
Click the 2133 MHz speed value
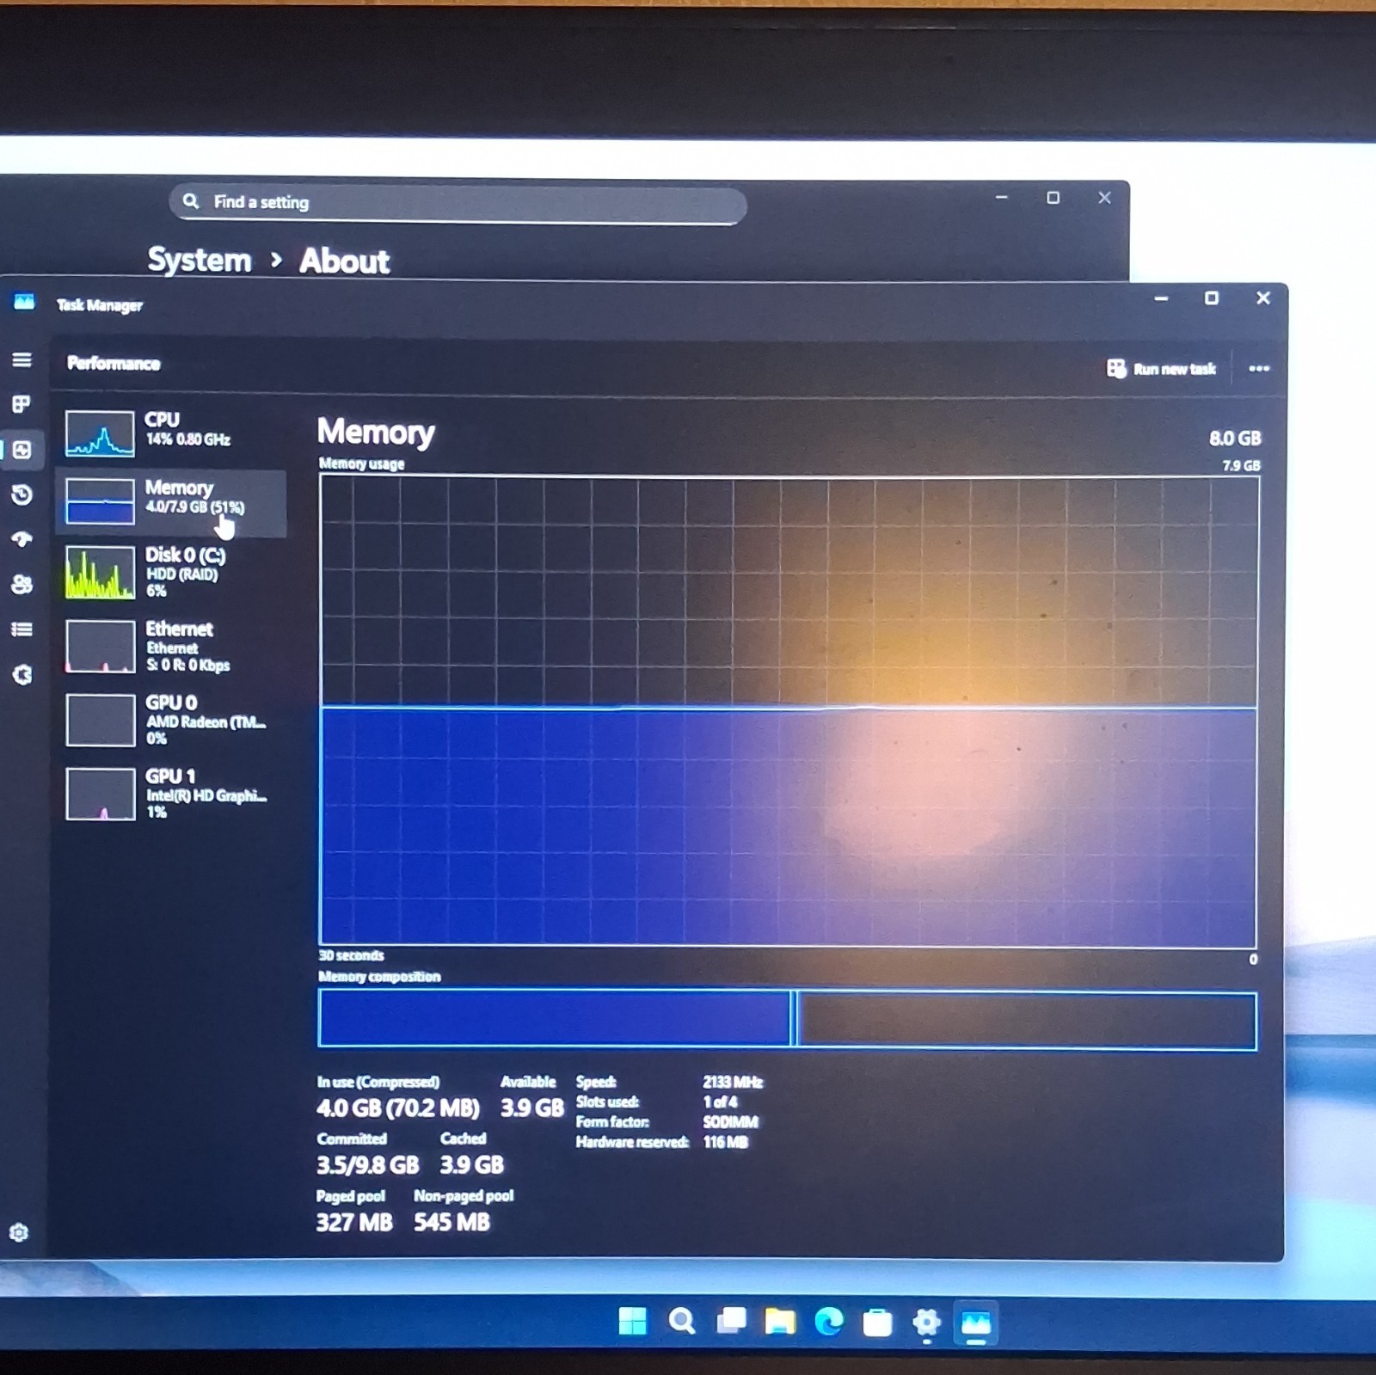click(733, 1083)
